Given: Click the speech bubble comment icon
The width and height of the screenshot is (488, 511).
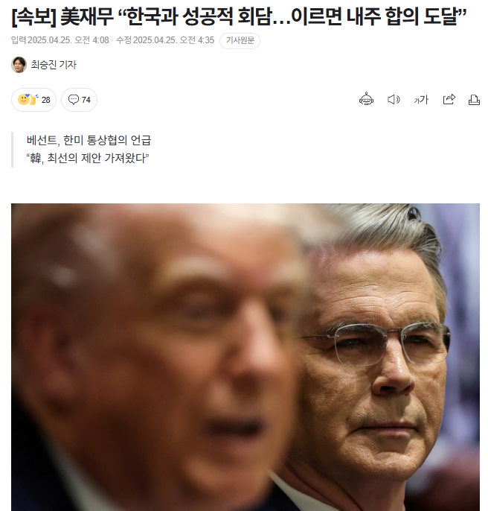Looking at the screenshot, I should point(73,99).
